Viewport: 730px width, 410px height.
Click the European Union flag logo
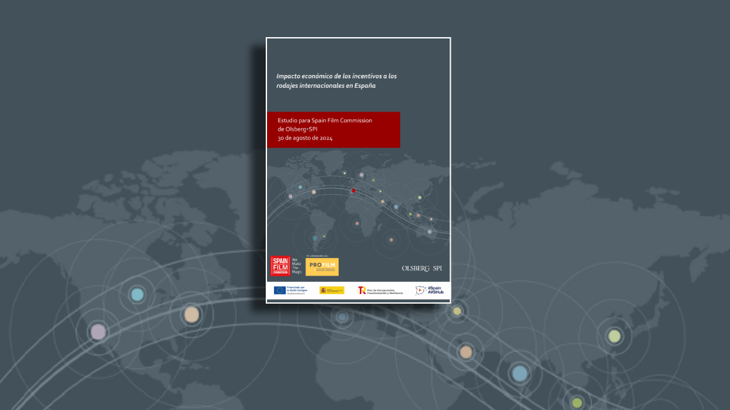280,290
